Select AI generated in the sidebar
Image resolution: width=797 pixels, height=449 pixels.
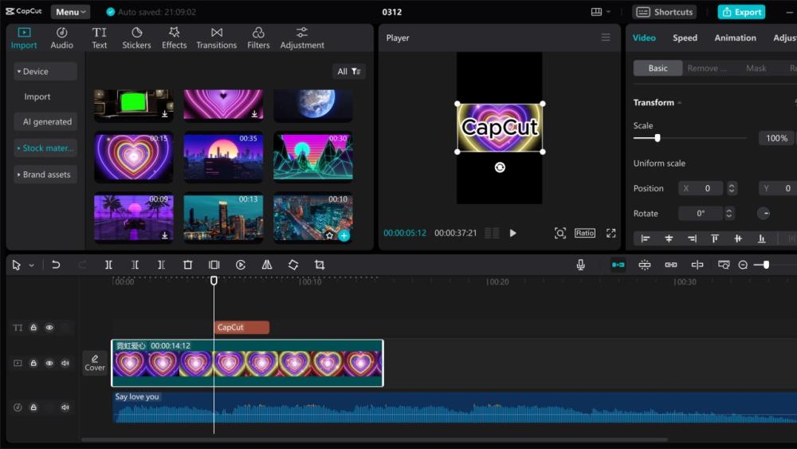pyautogui.click(x=47, y=121)
